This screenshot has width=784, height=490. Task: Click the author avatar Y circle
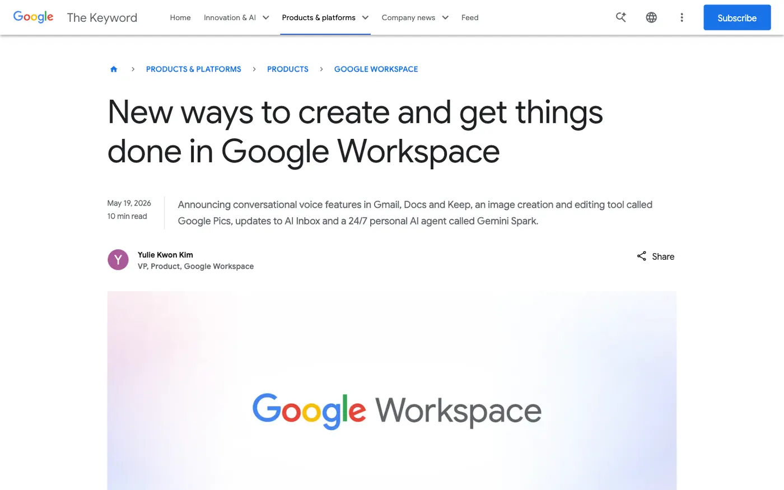tap(118, 260)
